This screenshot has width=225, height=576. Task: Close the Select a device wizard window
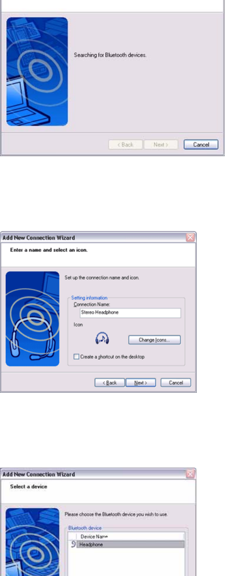190,474
